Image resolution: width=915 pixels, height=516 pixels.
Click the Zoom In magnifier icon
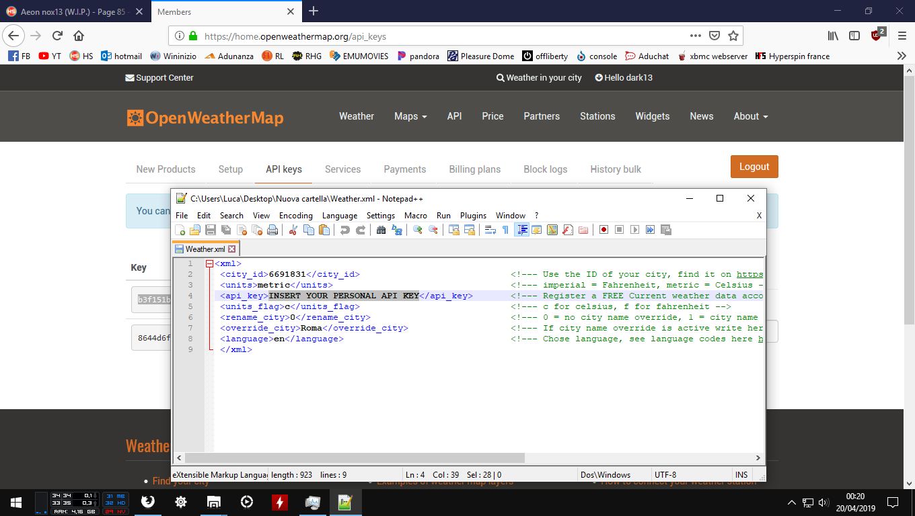pos(417,230)
